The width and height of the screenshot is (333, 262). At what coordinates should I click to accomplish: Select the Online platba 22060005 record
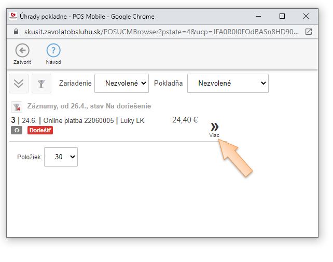pos(78,120)
